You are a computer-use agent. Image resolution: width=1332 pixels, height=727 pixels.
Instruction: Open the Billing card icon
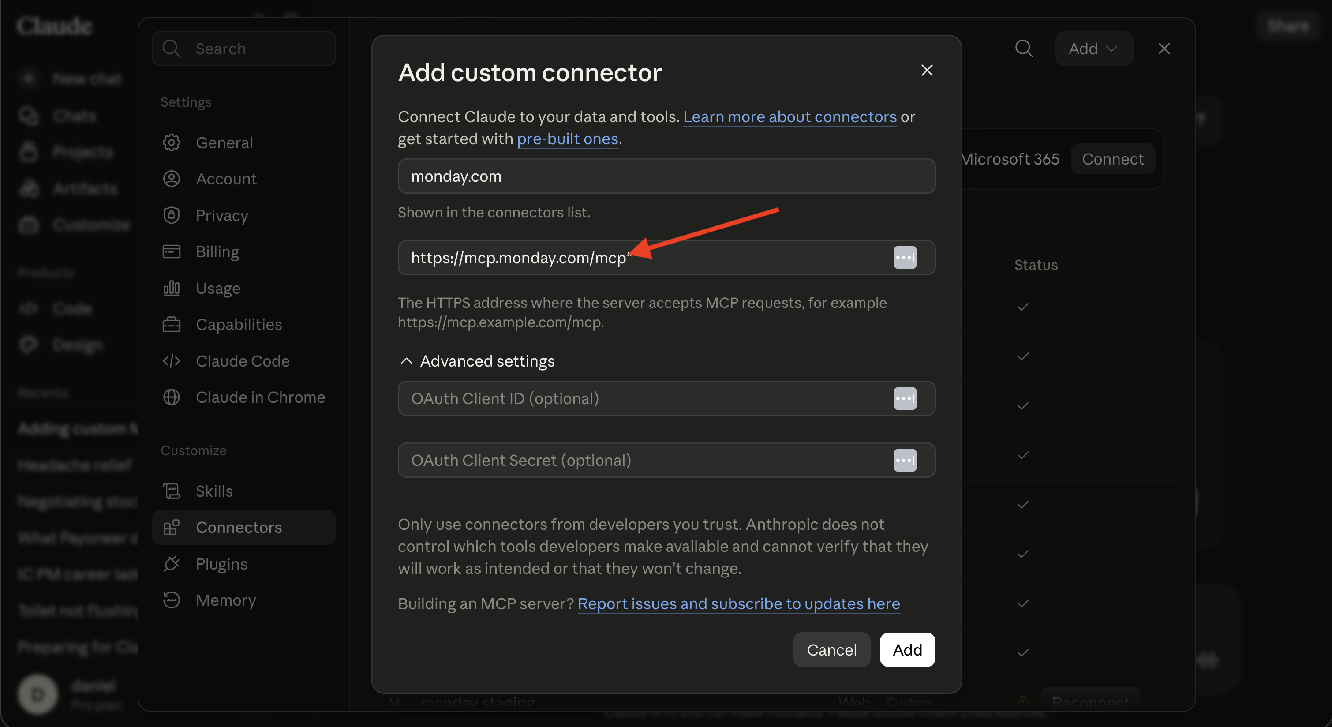point(171,252)
